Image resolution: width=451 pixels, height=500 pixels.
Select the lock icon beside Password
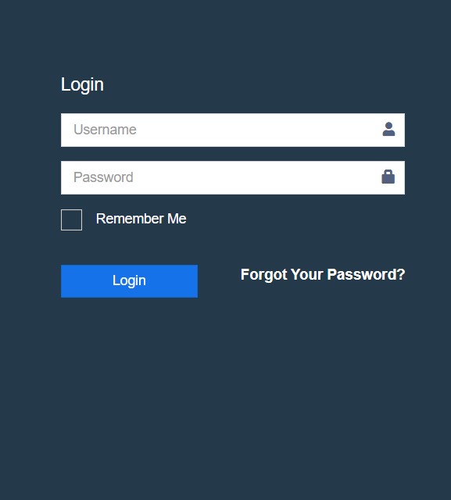click(x=388, y=177)
